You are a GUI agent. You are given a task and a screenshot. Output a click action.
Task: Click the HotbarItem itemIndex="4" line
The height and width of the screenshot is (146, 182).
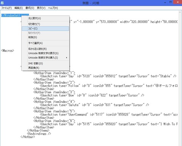pyautogui.click(x=54, y=101)
